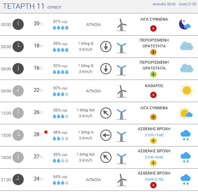
Task: Click the clock icon at 21:00
Action: 18,180
